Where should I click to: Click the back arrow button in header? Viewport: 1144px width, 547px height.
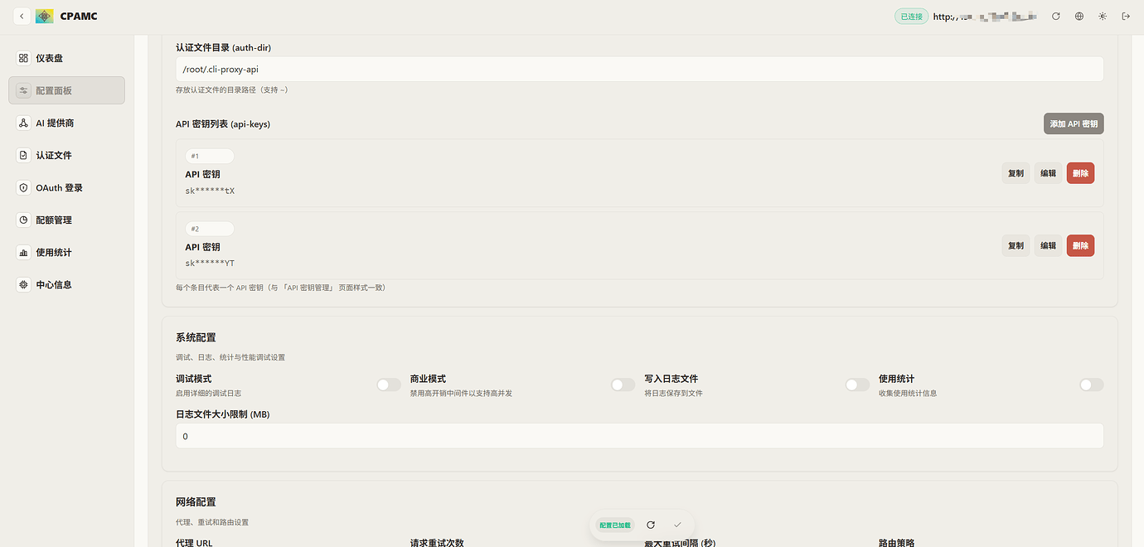pos(21,16)
